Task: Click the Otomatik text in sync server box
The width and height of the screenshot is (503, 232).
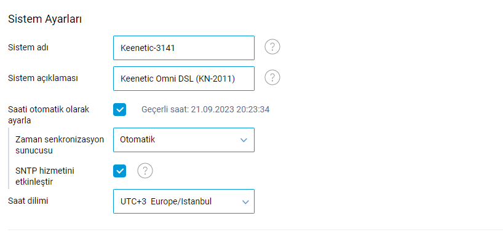Action: click(x=137, y=140)
